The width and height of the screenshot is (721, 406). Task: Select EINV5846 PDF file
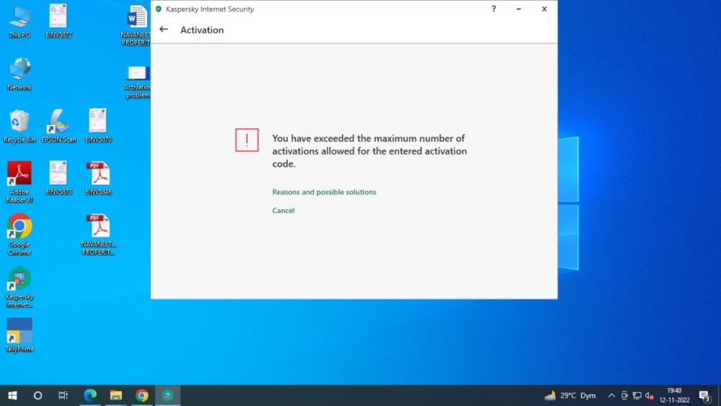pyautogui.click(x=98, y=178)
